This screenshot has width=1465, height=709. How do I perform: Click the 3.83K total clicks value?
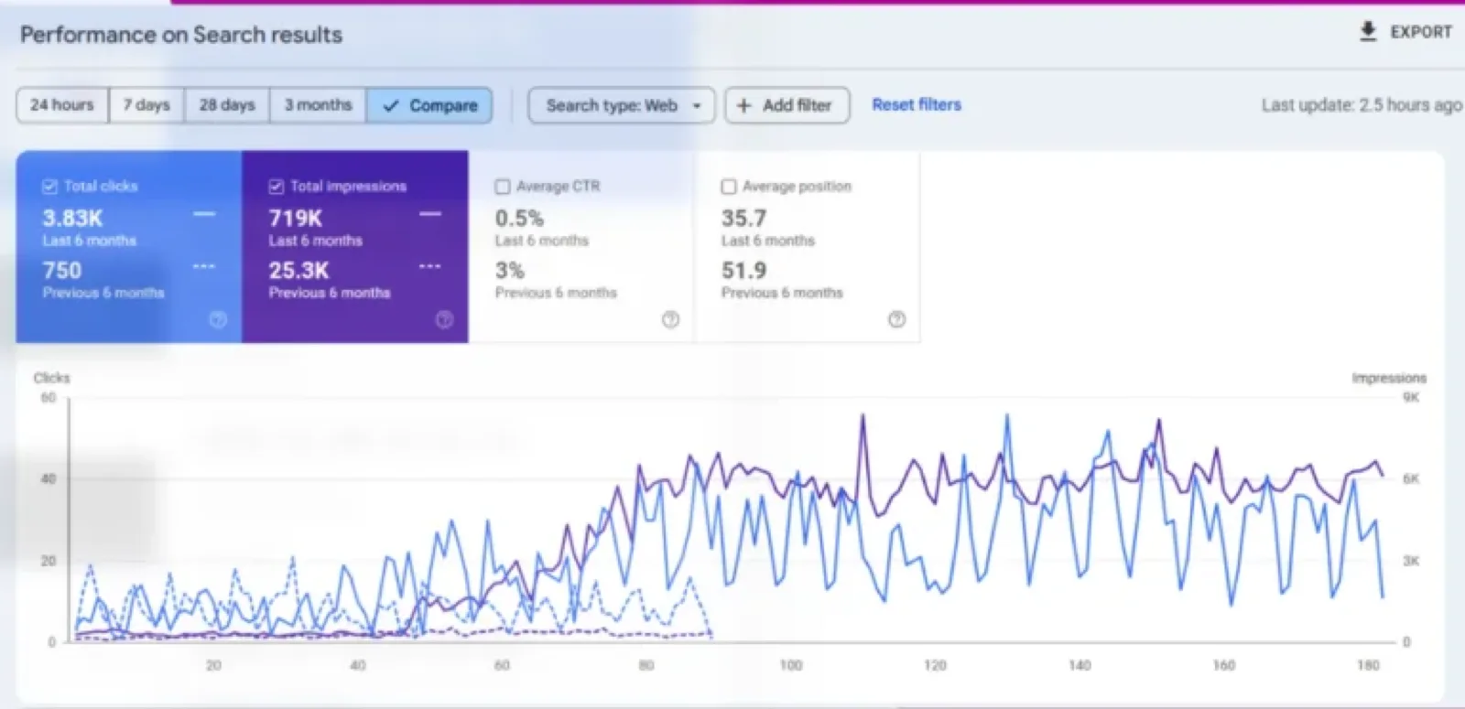pos(72,219)
